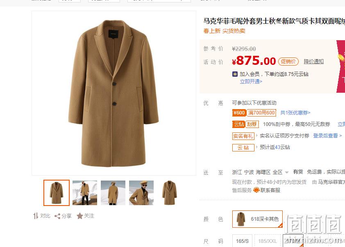Select size 185/XXL option

[267, 241]
